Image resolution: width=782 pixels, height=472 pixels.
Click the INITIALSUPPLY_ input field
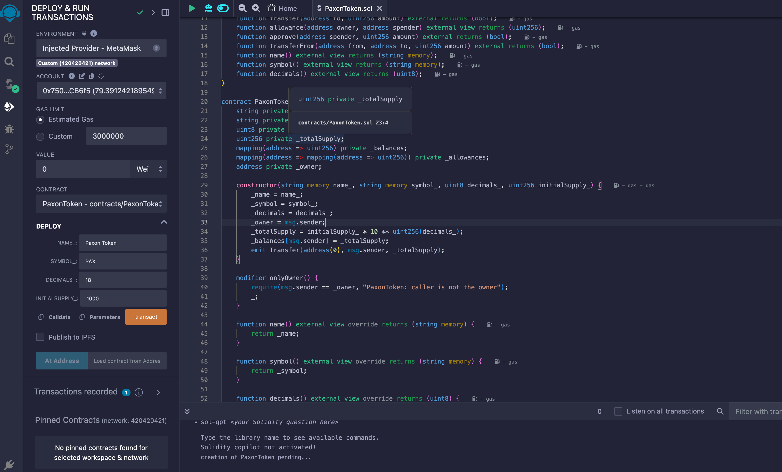(124, 298)
